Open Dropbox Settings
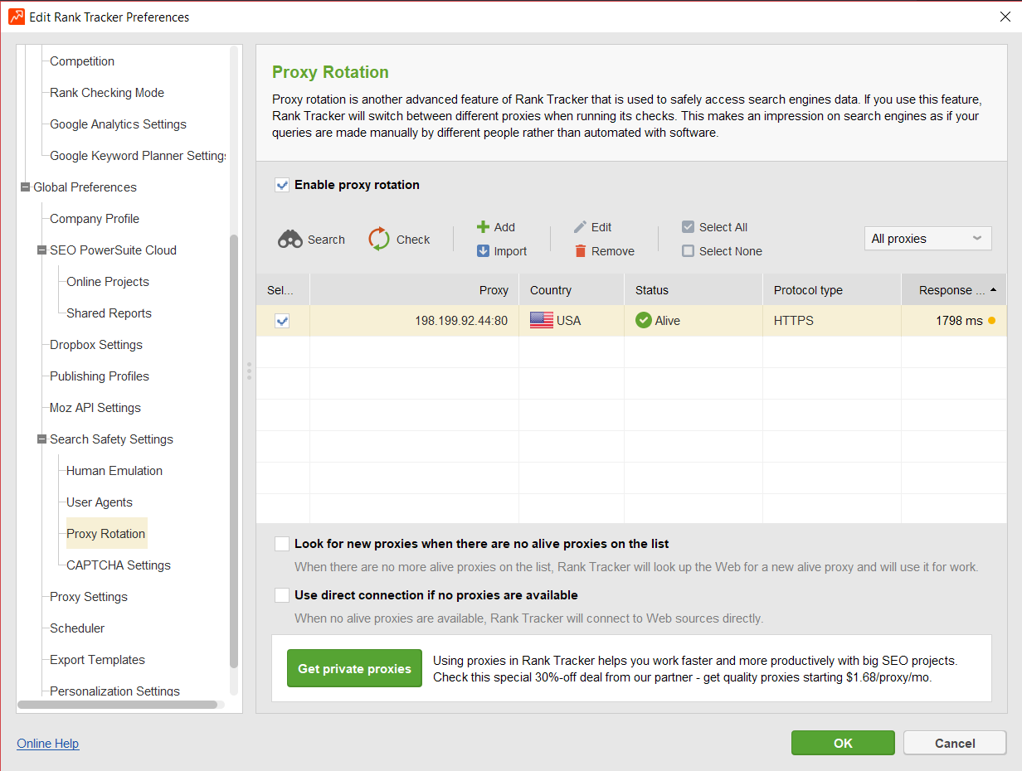The image size is (1022, 771). [x=96, y=345]
